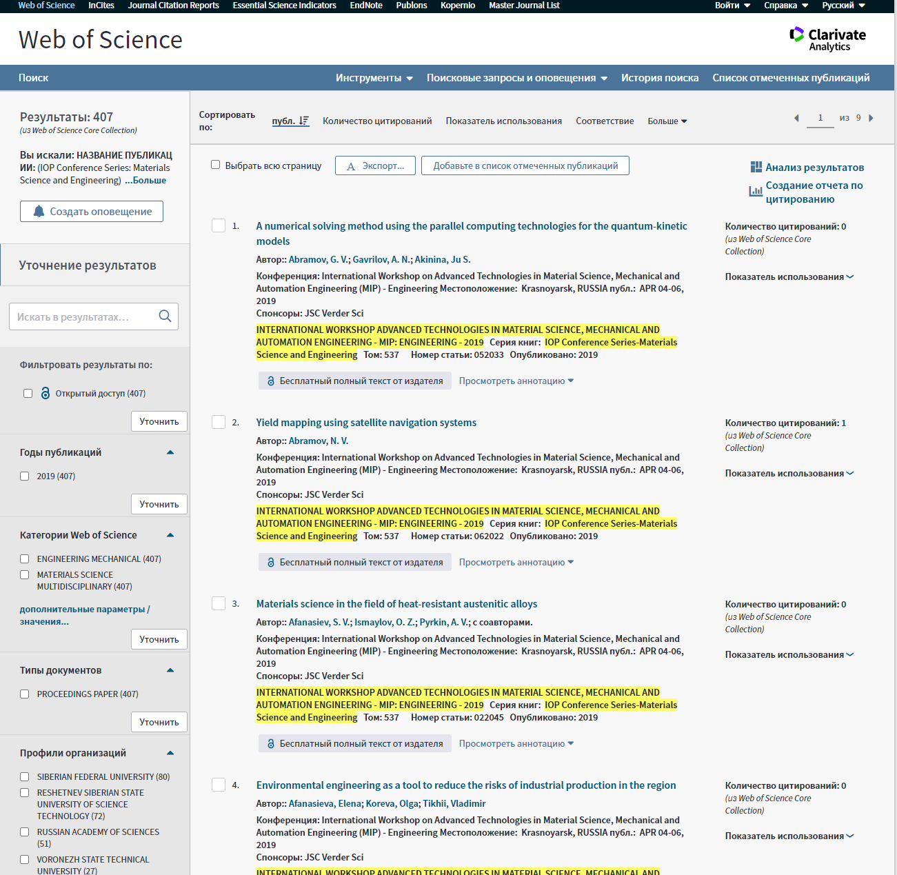Open История поиска in navigation bar

(660, 78)
